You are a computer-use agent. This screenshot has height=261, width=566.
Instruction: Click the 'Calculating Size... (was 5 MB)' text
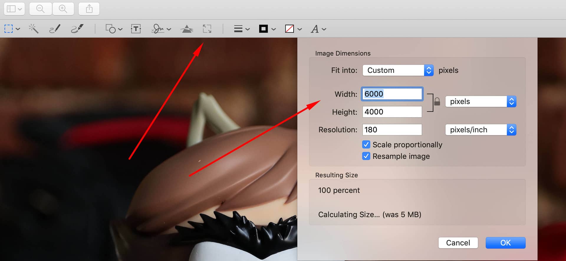370,215
